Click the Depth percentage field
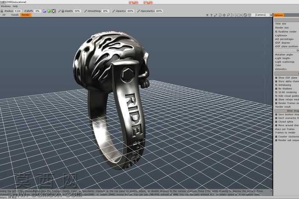The height and width of the screenshot is (199, 299). (x=77, y=11)
